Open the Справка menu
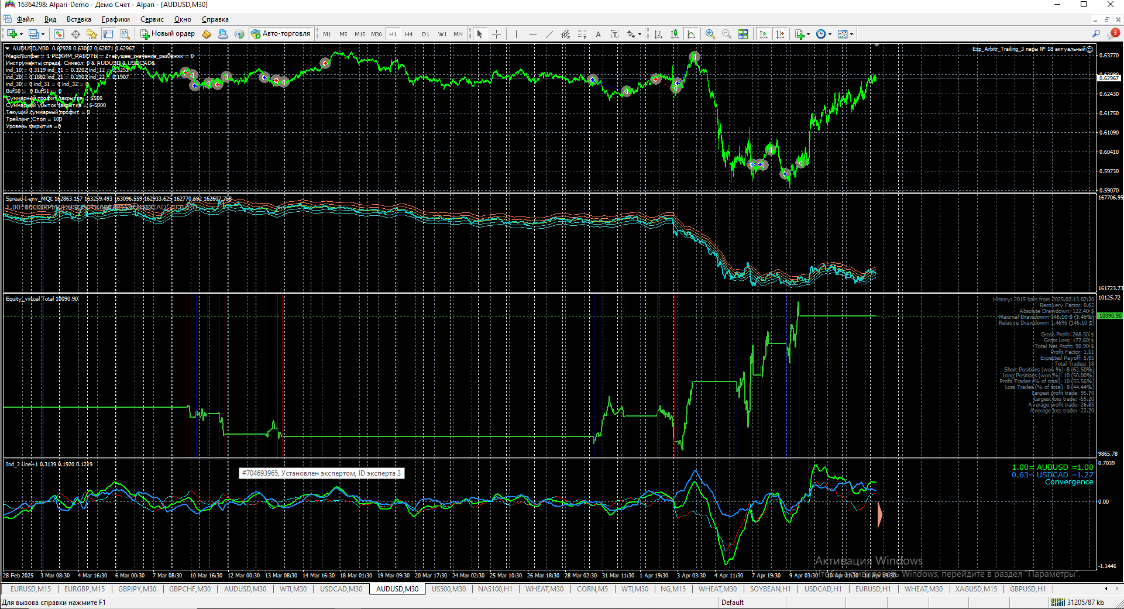 coord(215,19)
